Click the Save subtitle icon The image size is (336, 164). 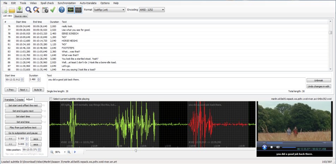(20, 10)
